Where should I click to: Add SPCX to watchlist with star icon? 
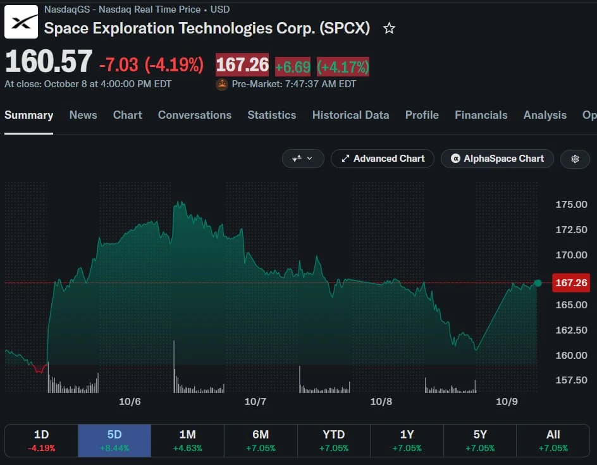(x=389, y=28)
